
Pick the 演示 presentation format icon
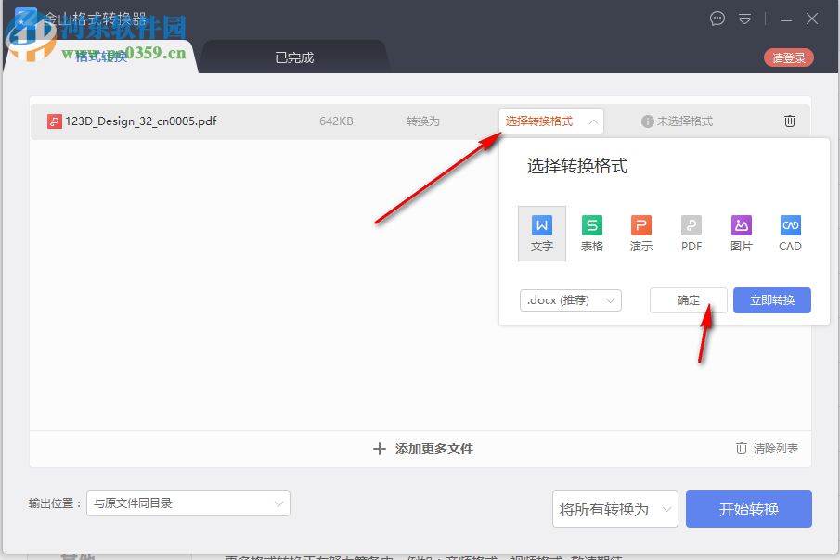[x=641, y=234]
